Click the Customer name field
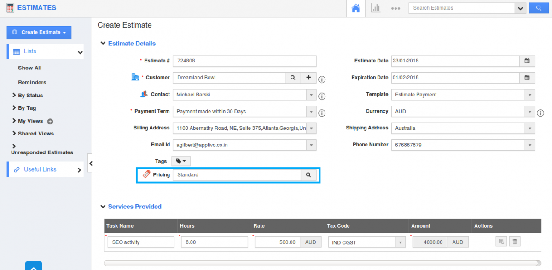The height and width of the screenshot is (270, 552). point(229,78)
